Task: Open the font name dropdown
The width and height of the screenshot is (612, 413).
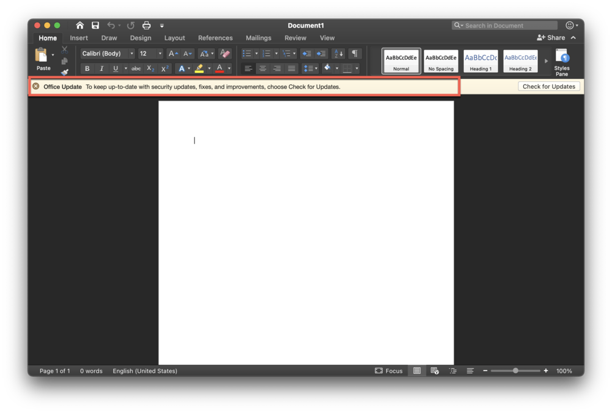Action: (130, 53)
